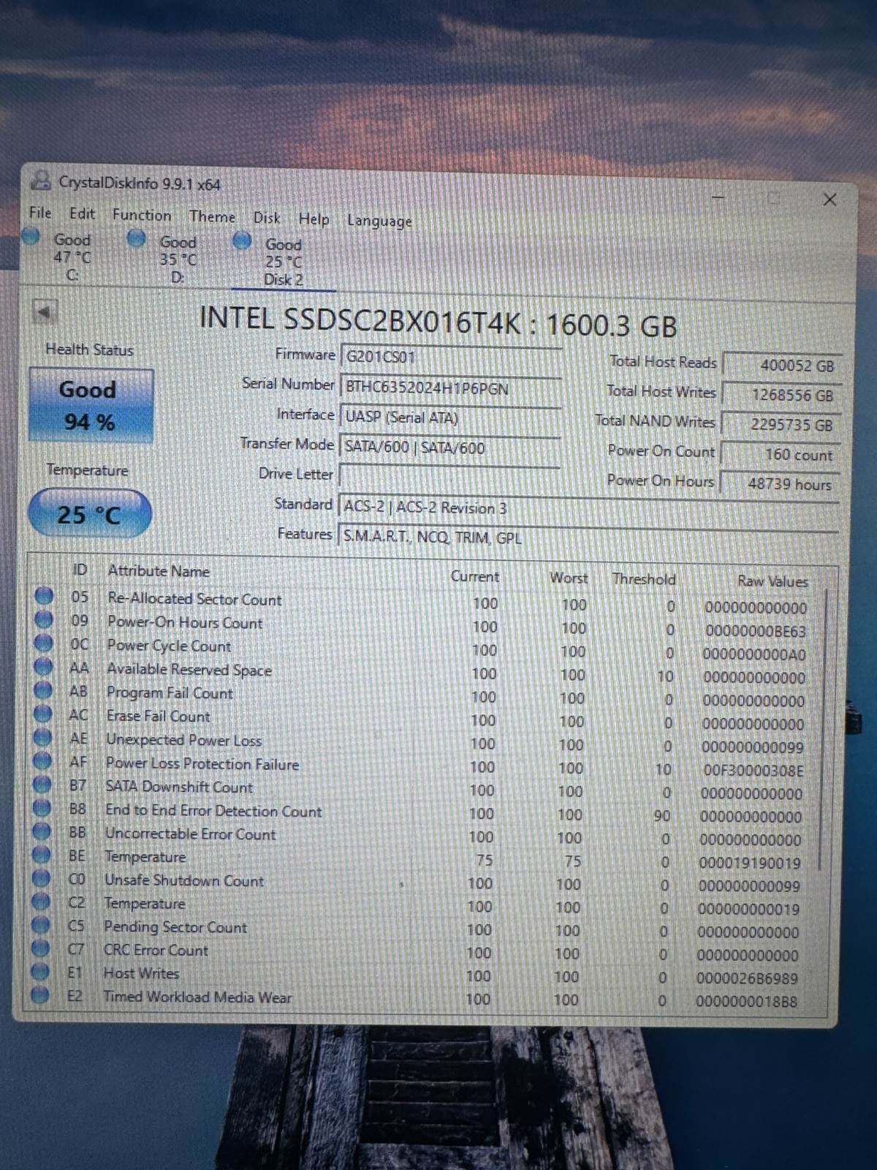Click the Attribute Name column header
The width and height of the screenshot is (877, 1170).
coord(159,571)
